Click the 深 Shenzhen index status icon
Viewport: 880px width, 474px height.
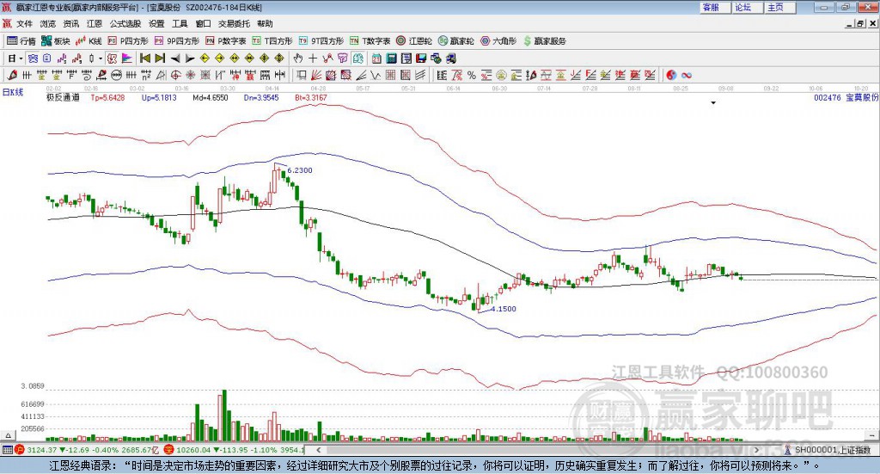(x=169, y=450)
